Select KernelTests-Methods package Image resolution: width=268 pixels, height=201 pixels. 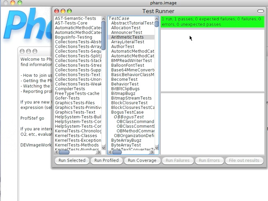[x=77, y=145]
